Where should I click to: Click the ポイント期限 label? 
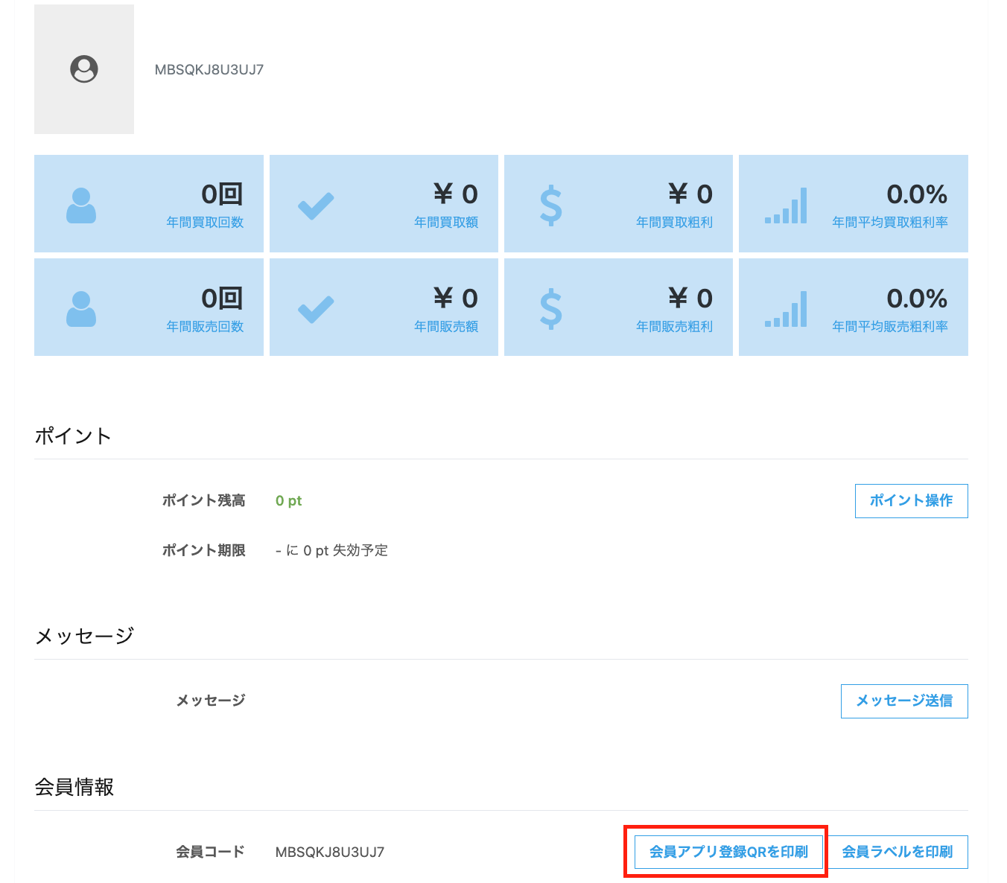click(204, 550)
